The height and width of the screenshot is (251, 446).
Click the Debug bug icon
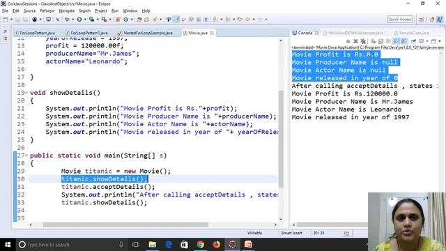67,20
